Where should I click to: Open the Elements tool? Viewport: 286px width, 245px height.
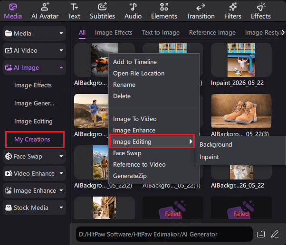point(164,11)
